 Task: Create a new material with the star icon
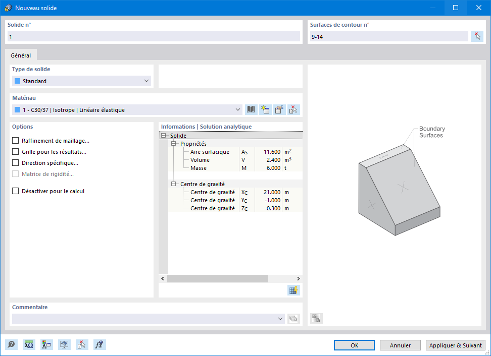tap(265, 110)
